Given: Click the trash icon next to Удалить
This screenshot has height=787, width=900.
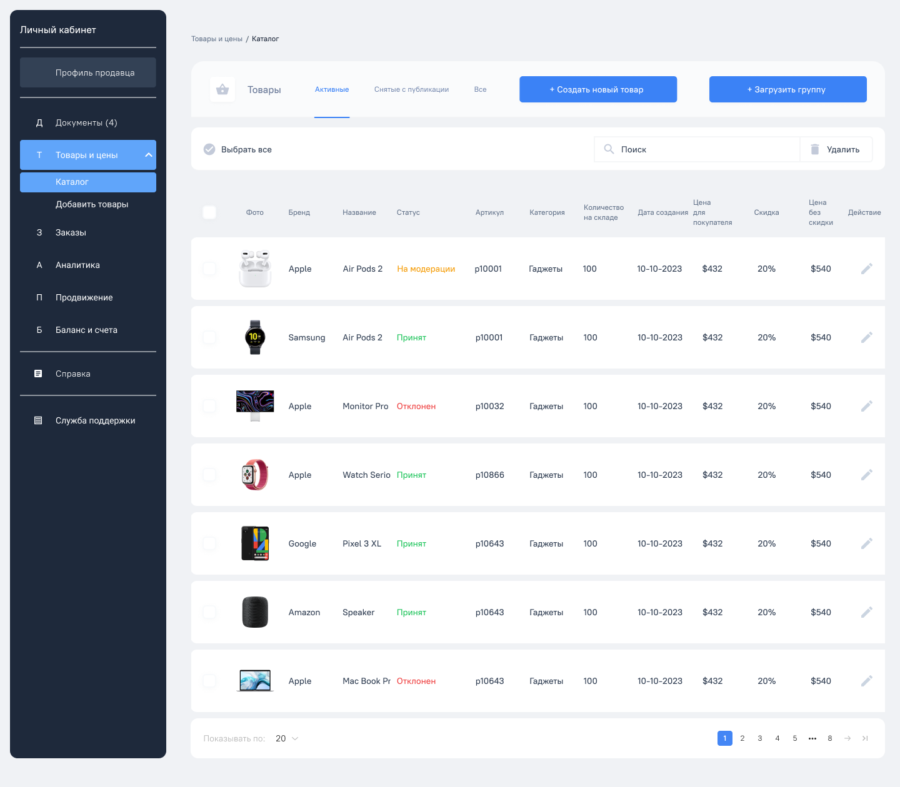Looking at the screenshot, I should [x=814, y=149].
